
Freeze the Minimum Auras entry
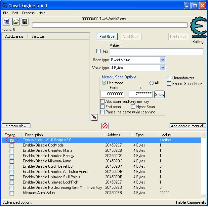tap(12, 161)
